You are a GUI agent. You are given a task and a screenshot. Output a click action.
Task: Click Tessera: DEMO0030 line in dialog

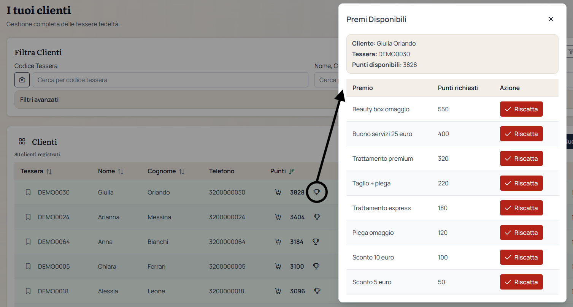coord(381,54)
